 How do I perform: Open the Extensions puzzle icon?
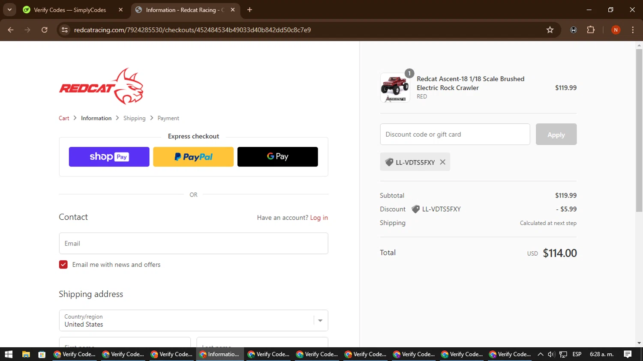pyautogui.click(x=591, y=30)
